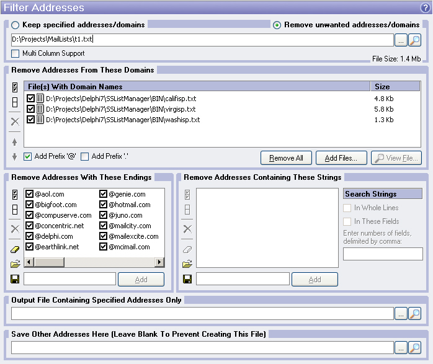
Task: Uncheck all files in the domains list
Action: pyautogui.click(x=16, y=103)
